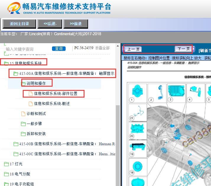The height and width of the screenshot is (186, 211).
Task: Collapse the 15 信息和娱乐系统 folder
Action: coord(26,63)
